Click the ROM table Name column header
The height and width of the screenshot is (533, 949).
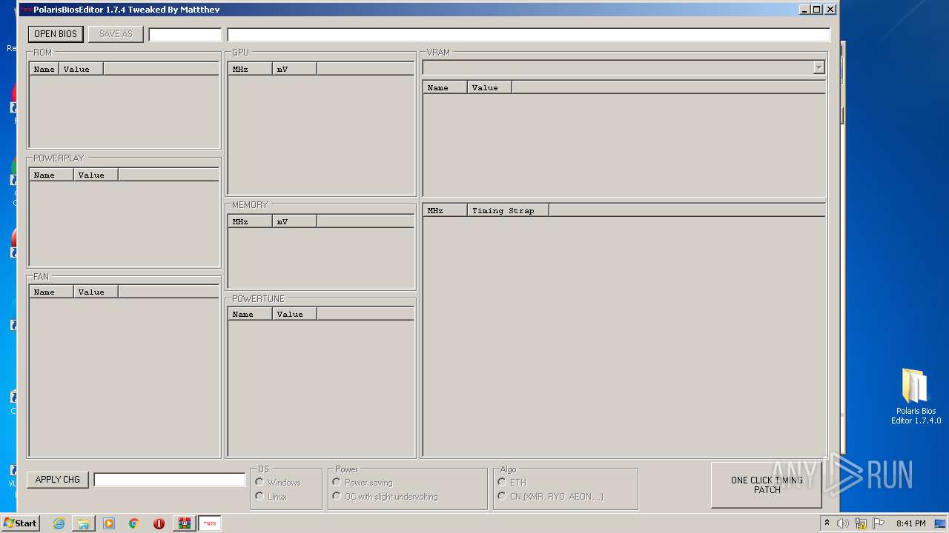point(44,69)
